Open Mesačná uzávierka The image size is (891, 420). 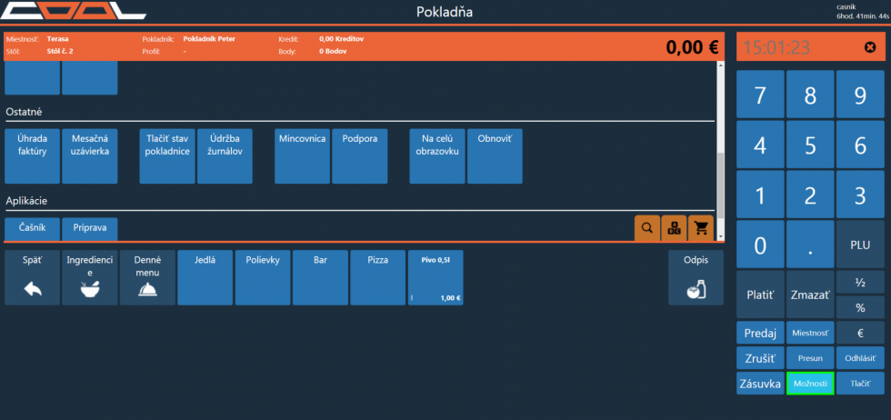(x=89, y=155)
